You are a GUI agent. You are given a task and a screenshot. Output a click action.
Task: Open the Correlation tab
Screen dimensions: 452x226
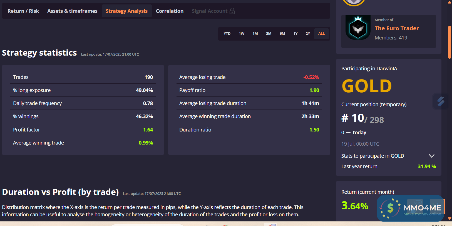tap(170, 11)
